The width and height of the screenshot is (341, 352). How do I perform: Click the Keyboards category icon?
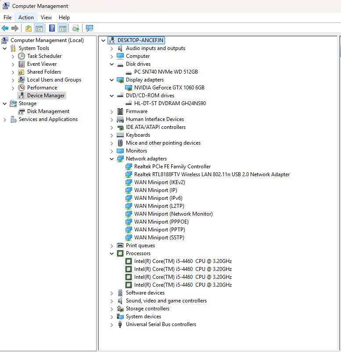point(120,135)
